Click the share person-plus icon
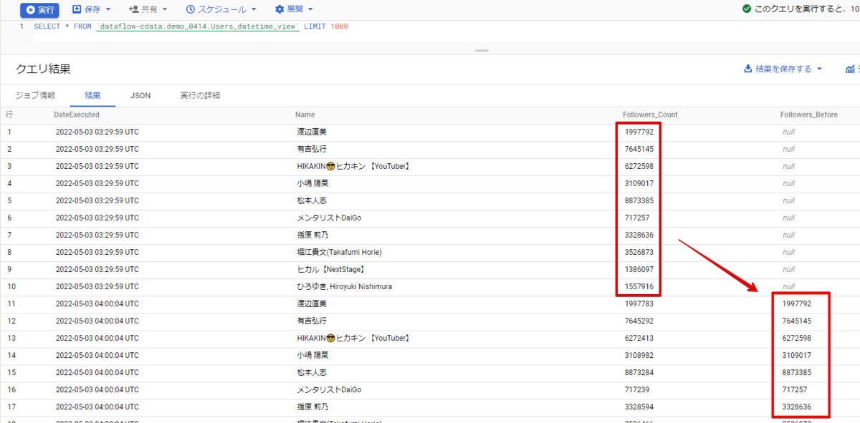This screenshot has width=860, height=423. 133,9
